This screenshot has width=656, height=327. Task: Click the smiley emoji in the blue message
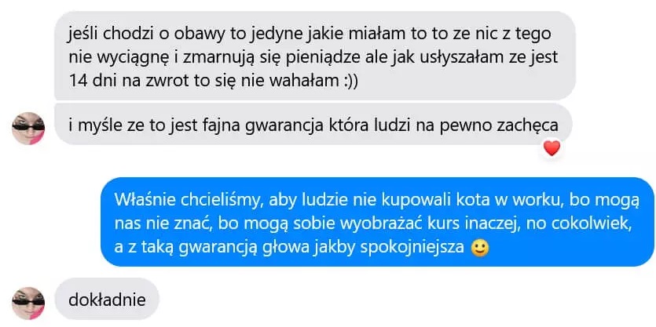480,249
